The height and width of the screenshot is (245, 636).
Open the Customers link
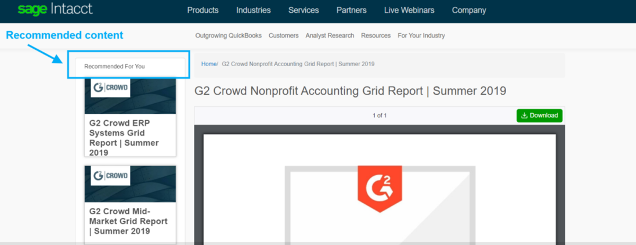284,35
